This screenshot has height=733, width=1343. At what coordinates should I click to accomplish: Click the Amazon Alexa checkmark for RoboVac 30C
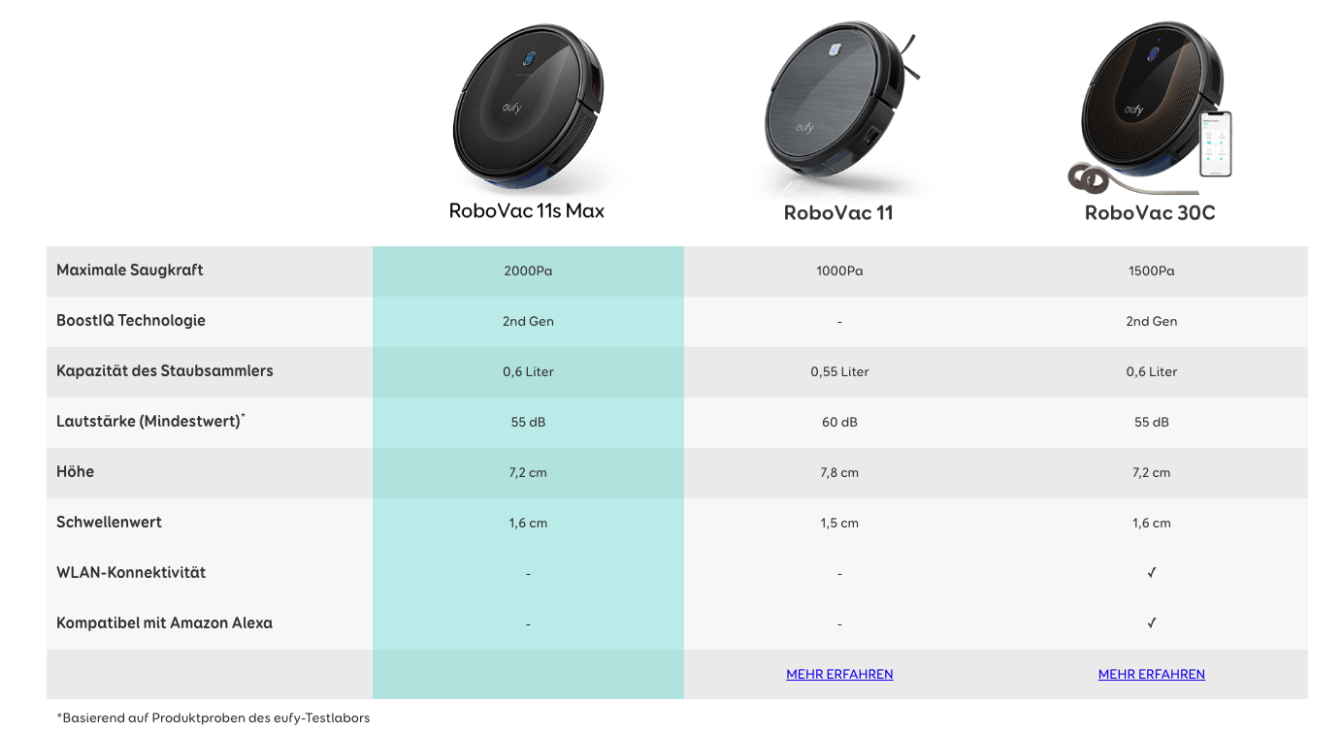tap(1152, 623)
